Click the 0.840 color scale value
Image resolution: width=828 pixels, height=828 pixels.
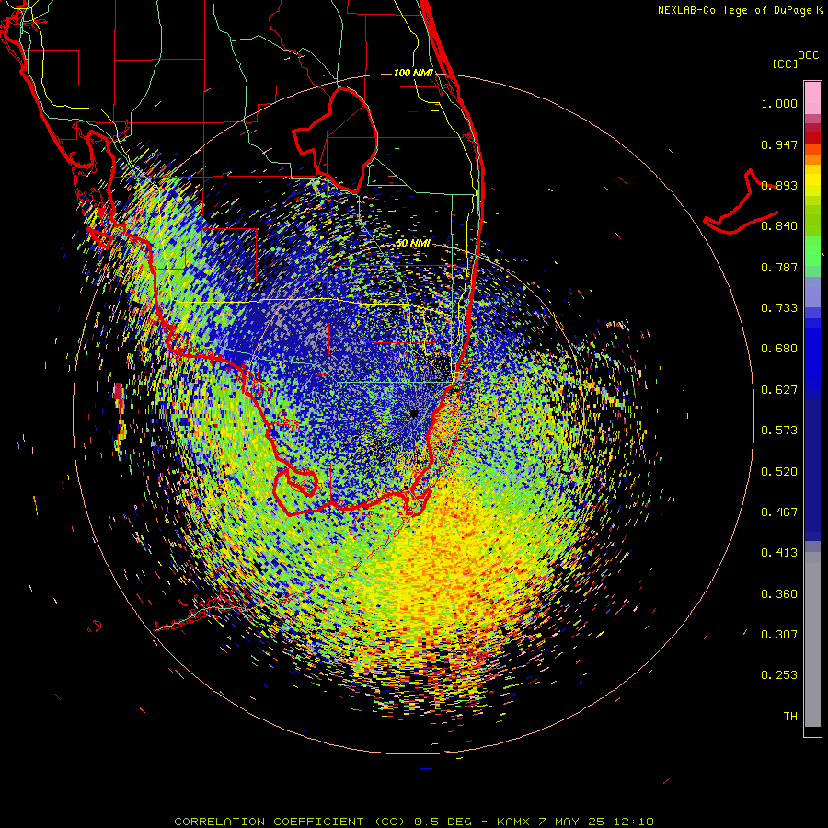coord(779,226)
